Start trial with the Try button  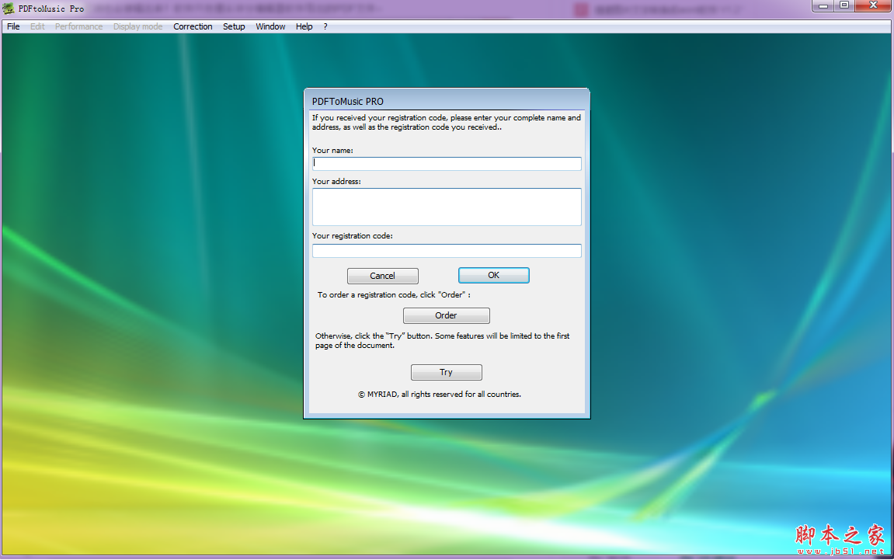point(446,372)
